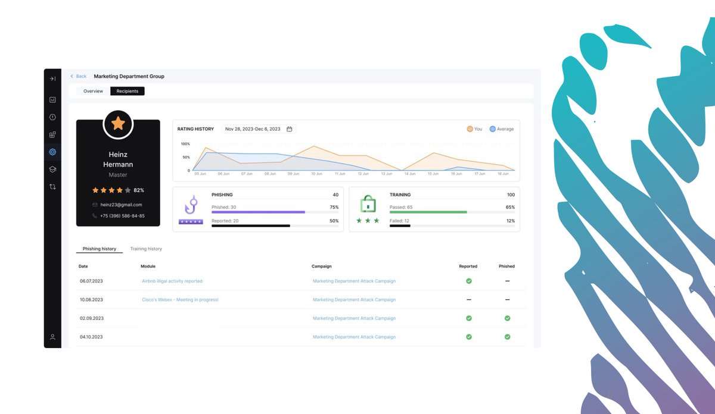Expand the sidebar with the arrow icon
Image resolution: width=715 pixels, height=414 pixels.
click(x=52, y=79)
